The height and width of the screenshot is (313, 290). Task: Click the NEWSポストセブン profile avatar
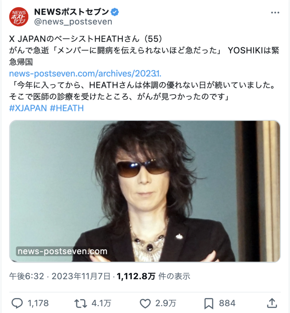pyautogui.click(x=19, y=17)
